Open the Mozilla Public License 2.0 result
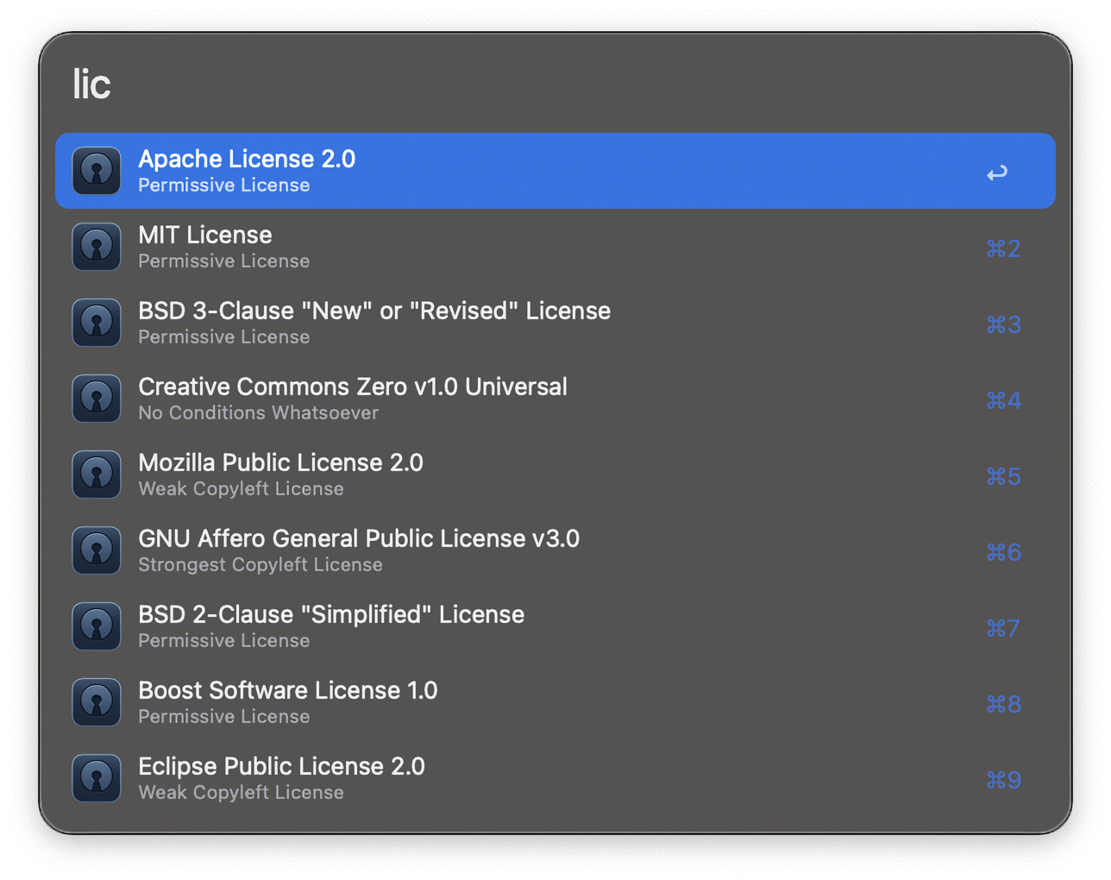Viewport: 1111px width, 880px height. [x=431, y=474]
